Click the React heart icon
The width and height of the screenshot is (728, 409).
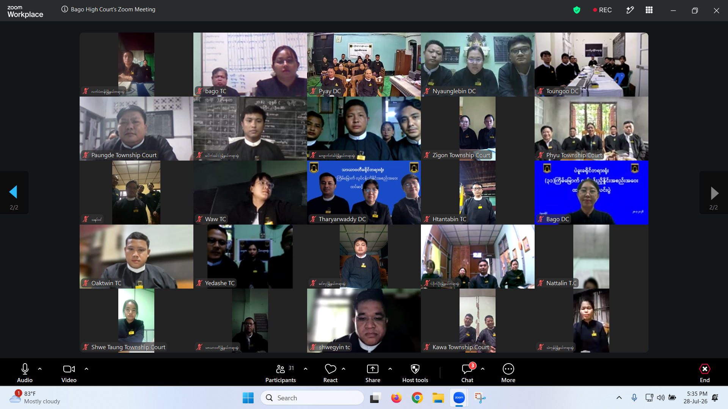click(x=330, y=373)
